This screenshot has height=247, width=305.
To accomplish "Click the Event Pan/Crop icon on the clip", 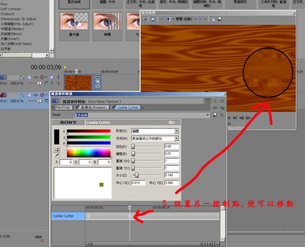I will pos(98,81).
